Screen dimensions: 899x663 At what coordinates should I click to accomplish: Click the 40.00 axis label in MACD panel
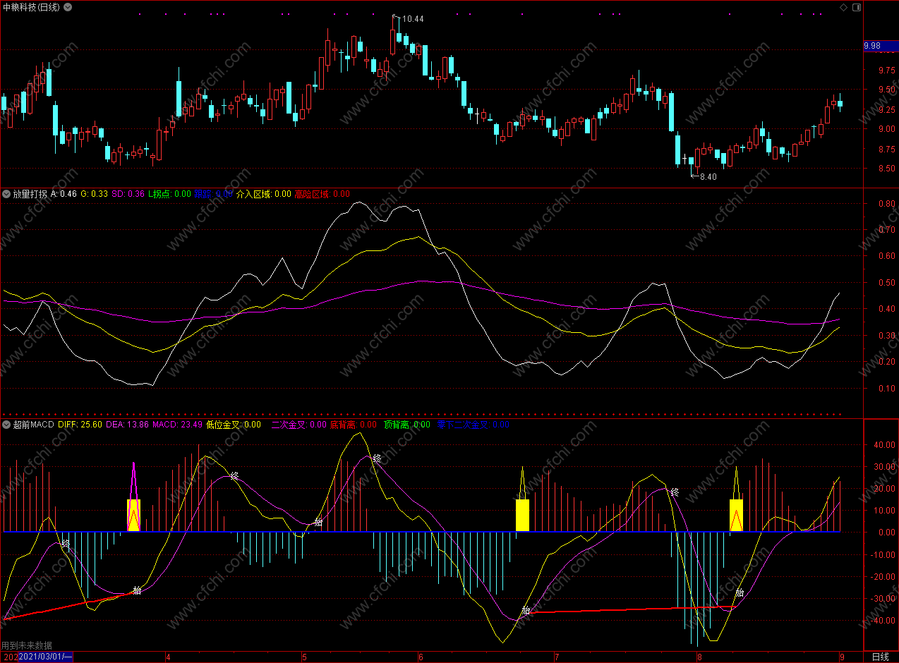pos(883,445)
